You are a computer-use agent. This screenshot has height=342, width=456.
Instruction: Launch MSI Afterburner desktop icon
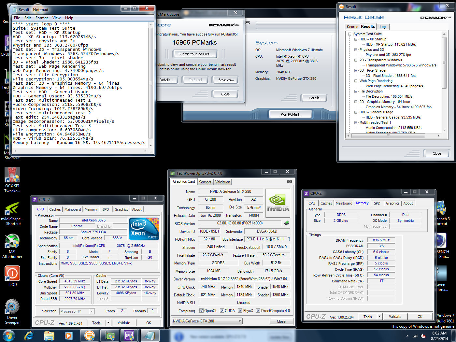pyautogui.click(x=12, y=246)
